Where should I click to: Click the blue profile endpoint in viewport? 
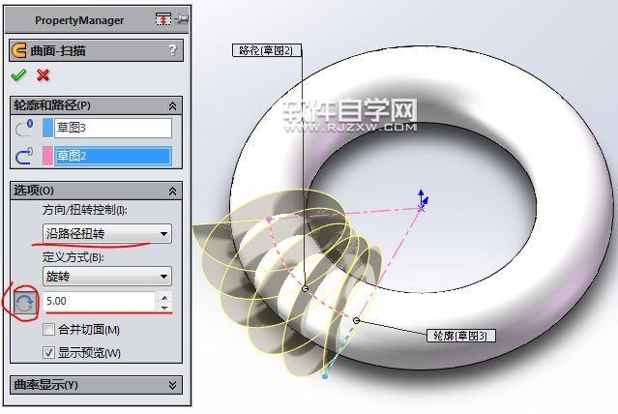(325, 377)
